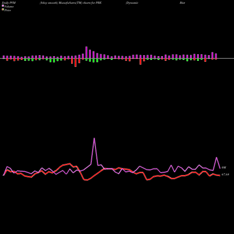The image size is (234, 234).
Task: Click the Dynamic title word
Action: [x=132, y=3]
